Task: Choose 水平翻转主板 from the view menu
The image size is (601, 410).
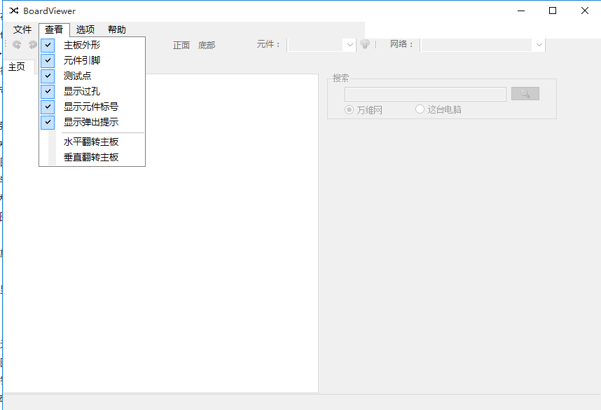Action: click(x=90, y=142)
